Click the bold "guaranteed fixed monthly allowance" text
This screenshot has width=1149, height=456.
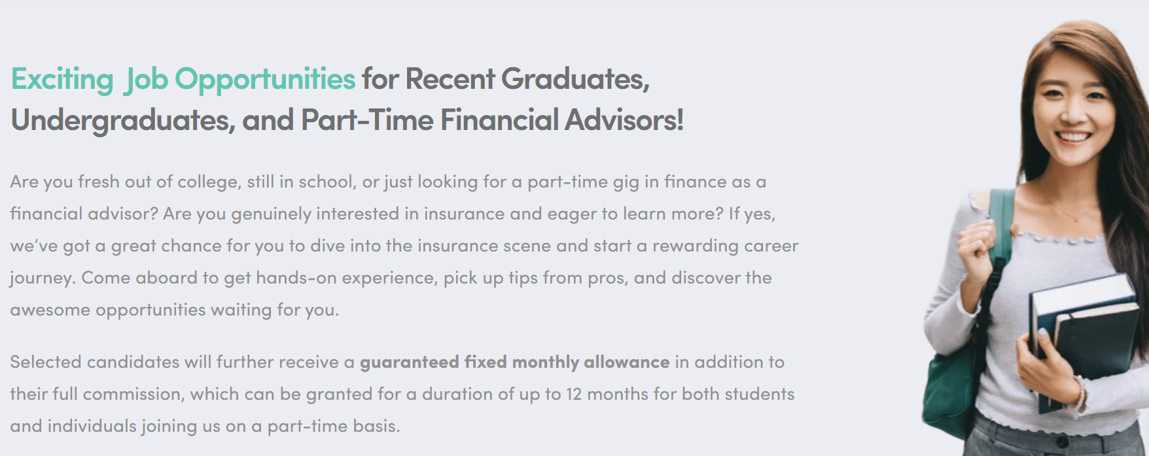(514, 363)
